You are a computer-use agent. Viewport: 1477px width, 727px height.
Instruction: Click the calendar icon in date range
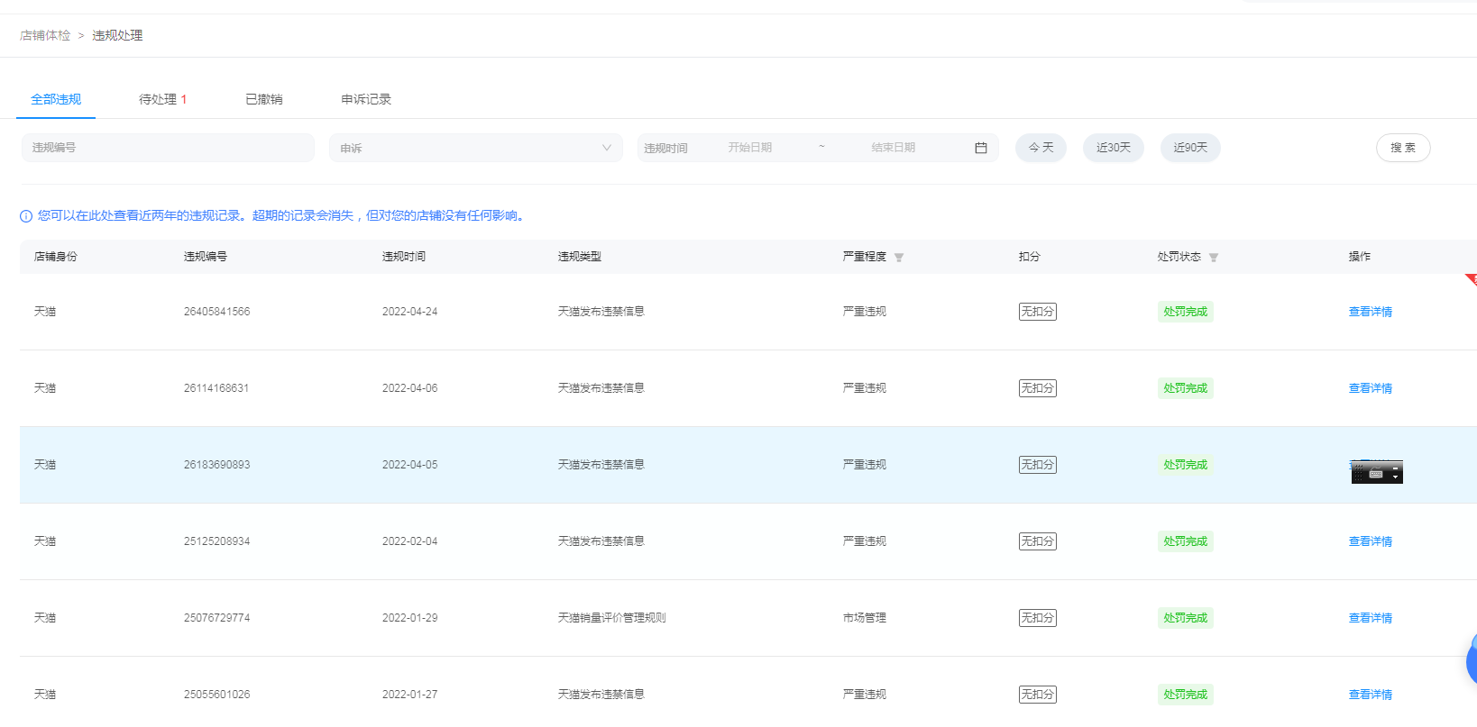click(980, 148)
